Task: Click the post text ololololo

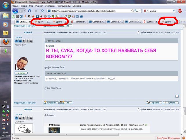Action: [49, 115]
